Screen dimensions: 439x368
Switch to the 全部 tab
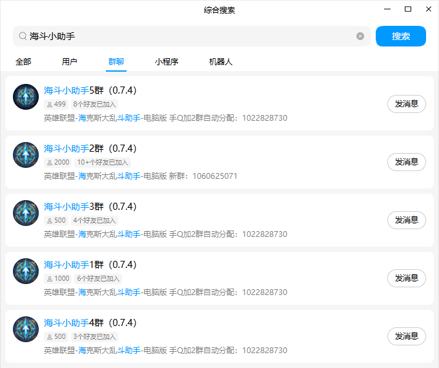(x=23, y=61)
